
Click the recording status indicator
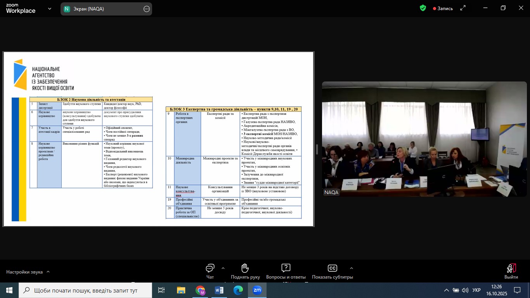tap(443, 9)
